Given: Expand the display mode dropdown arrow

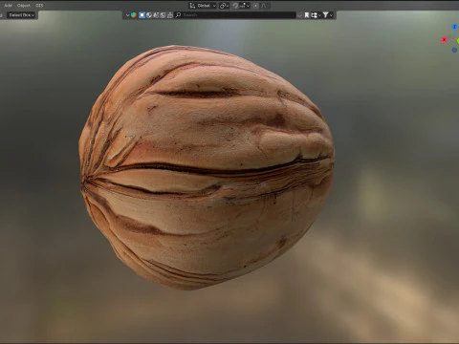Looking at the screenshot, I should (x=319, y=15).
